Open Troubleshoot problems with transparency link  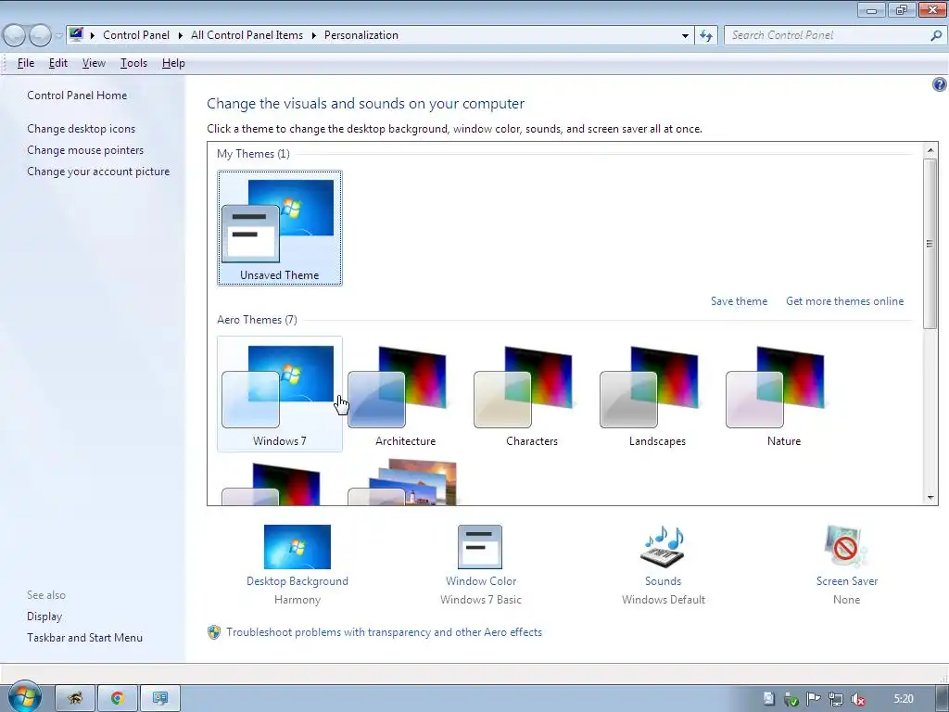point(384,632)
